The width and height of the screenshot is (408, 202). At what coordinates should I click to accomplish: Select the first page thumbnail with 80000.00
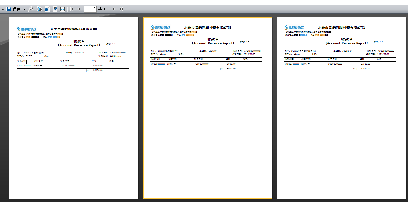(74, 108)
